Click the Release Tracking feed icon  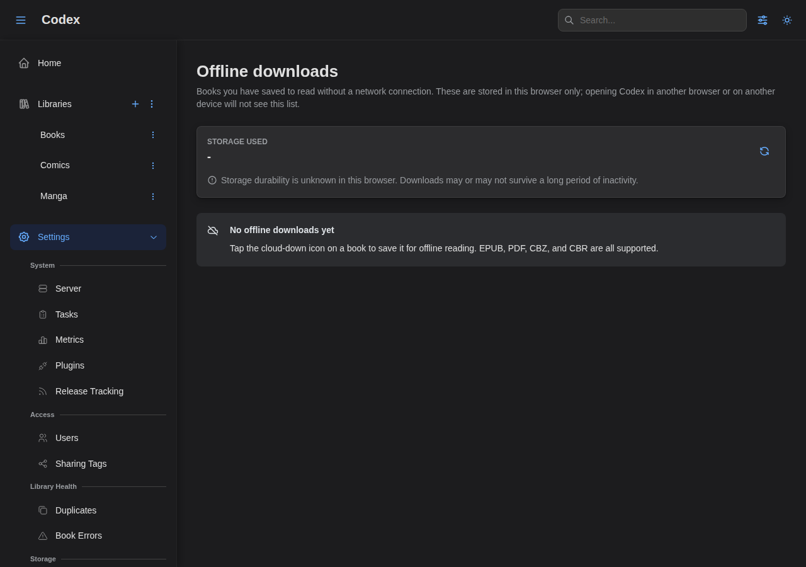(43, 391)
